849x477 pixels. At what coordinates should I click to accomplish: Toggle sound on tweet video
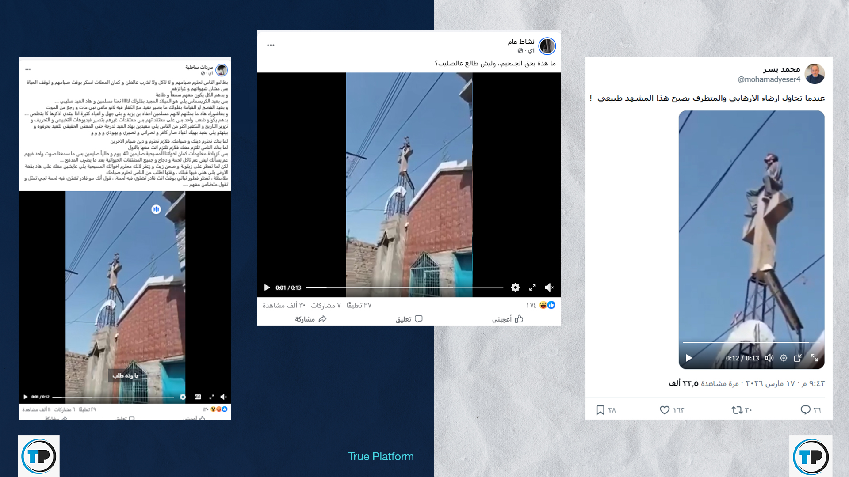coord(769,358)
